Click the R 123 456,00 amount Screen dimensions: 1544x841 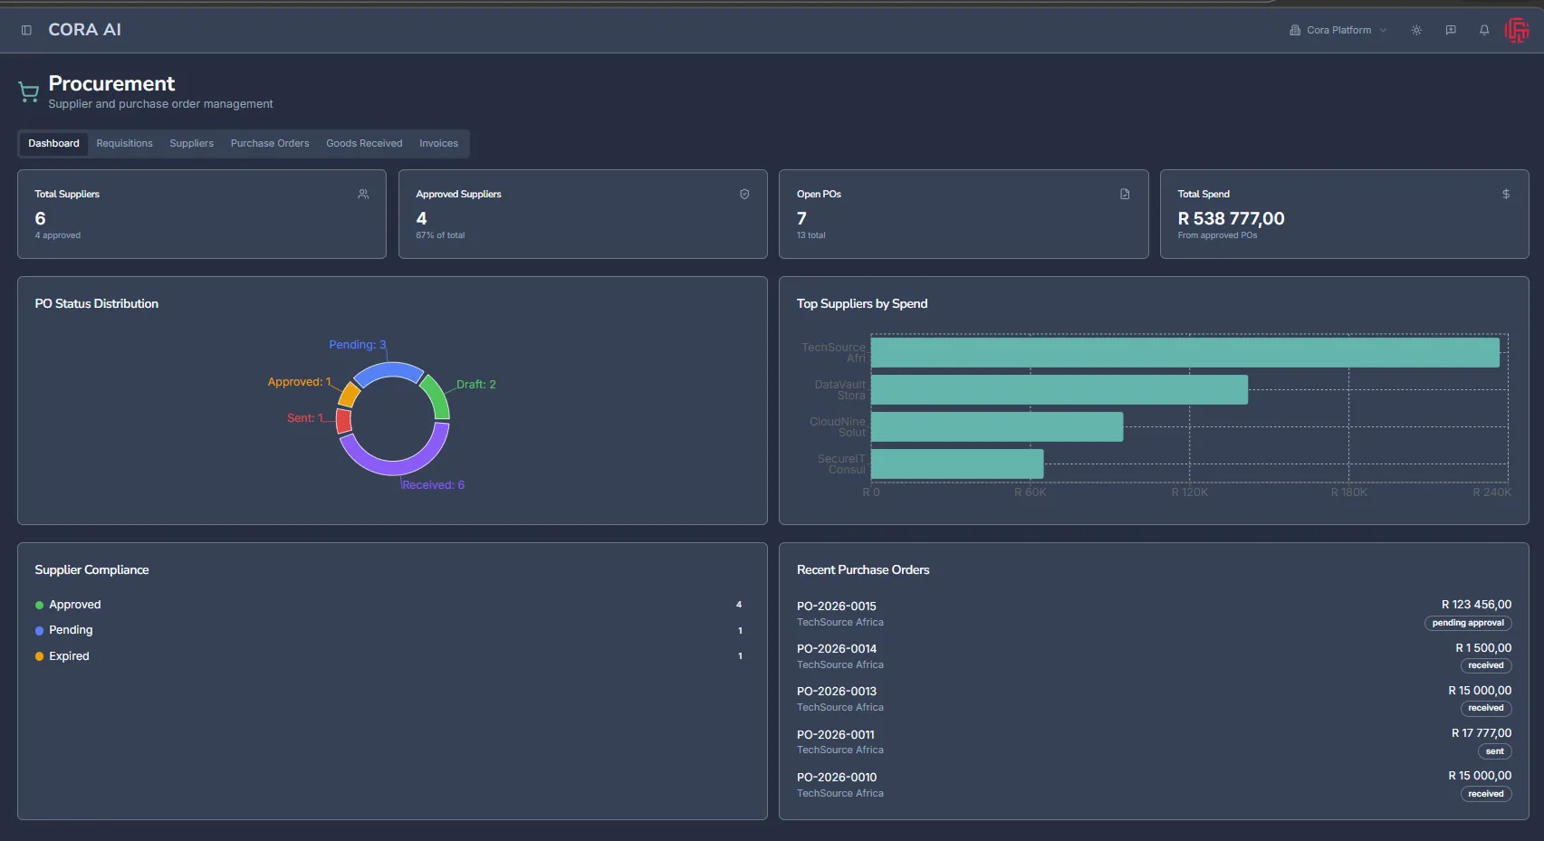click(x=1476, y=605)
